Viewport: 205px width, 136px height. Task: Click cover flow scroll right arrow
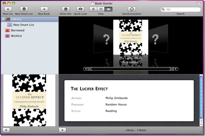click(x=176, y=69)
